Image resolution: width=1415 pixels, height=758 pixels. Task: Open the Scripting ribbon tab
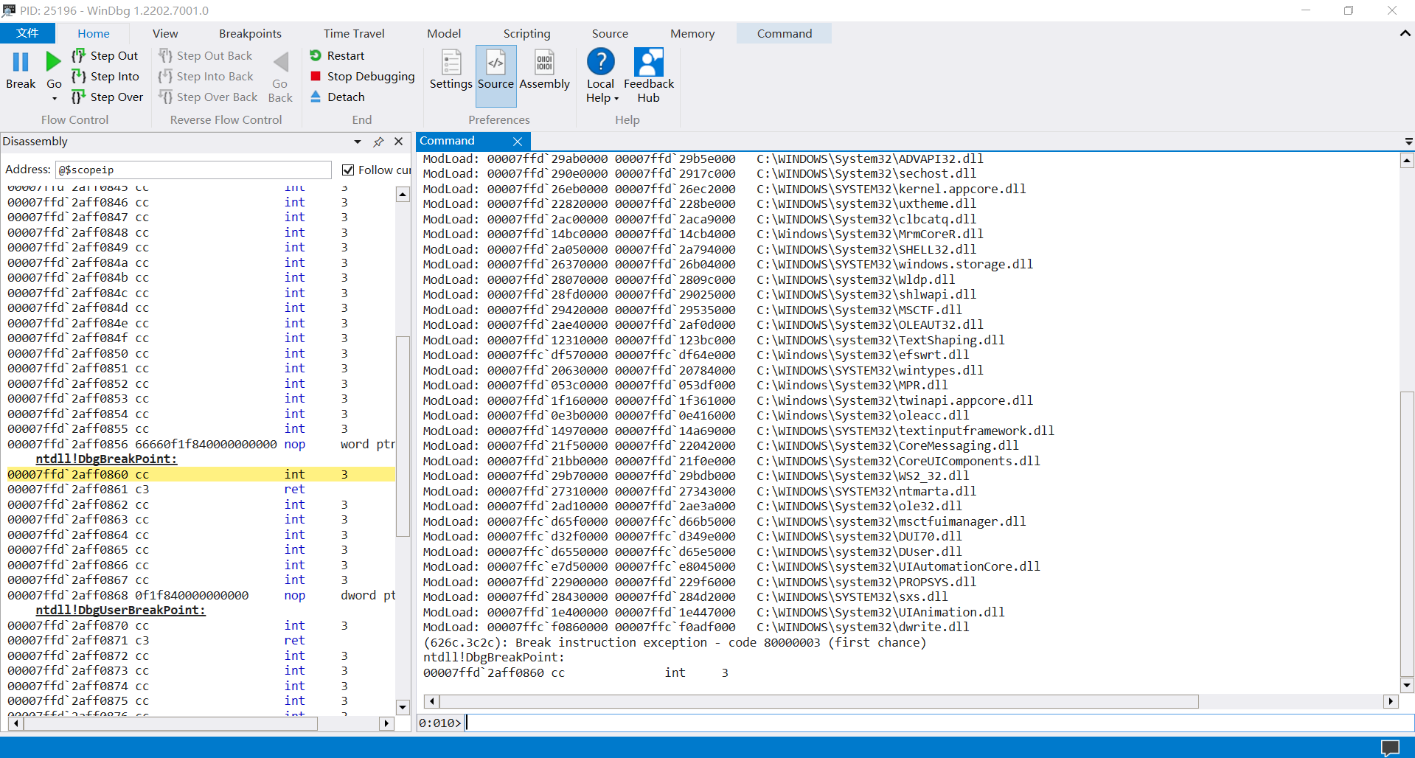click(x=526, y=33)
